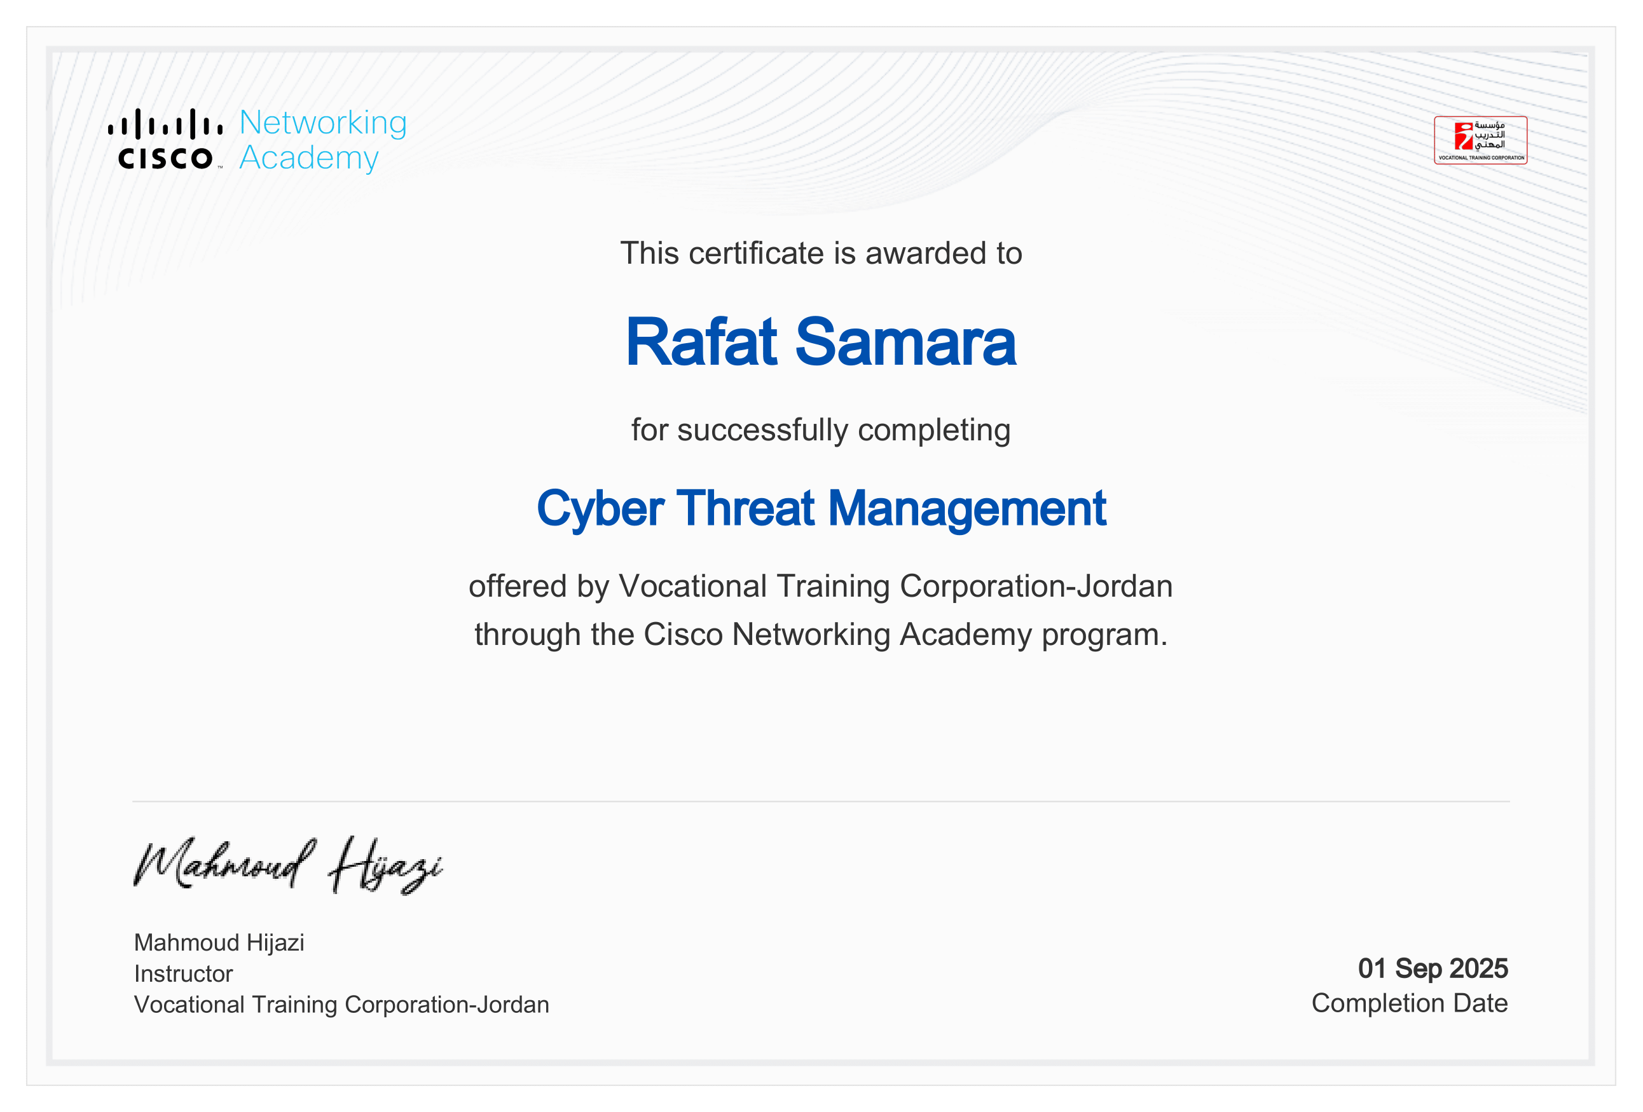This screenshot has height=1112, width=1643.
Task: Click 'This certificate is awarded to' line
Action: coord(820,254)
